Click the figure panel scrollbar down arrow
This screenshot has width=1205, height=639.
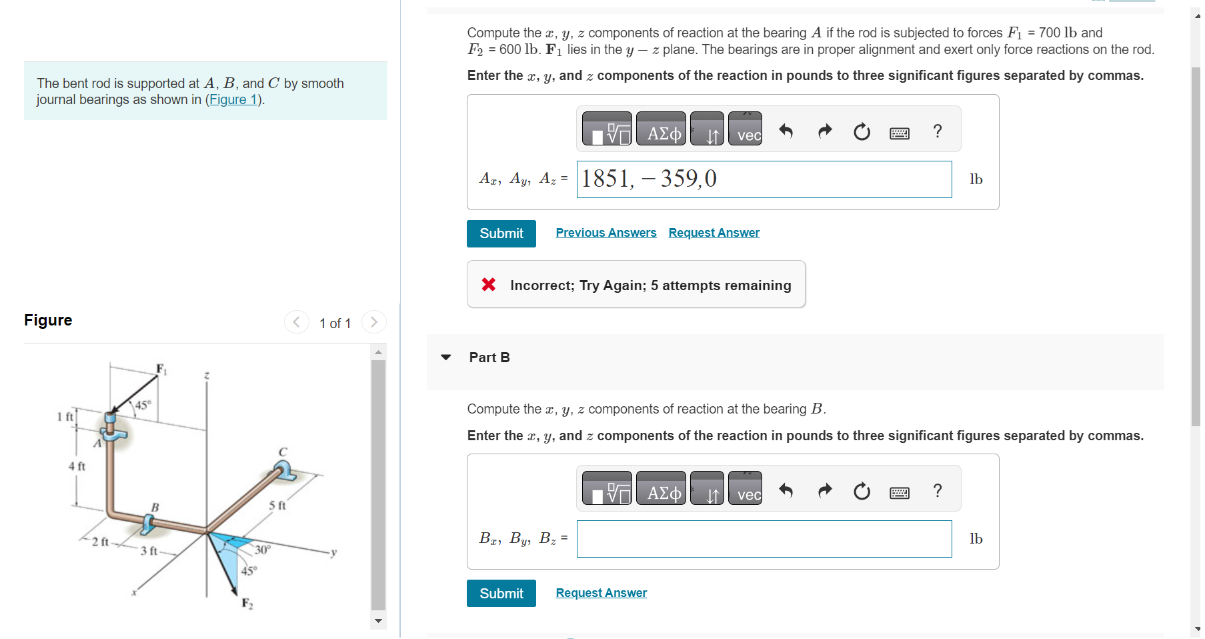tap(379, 622)
